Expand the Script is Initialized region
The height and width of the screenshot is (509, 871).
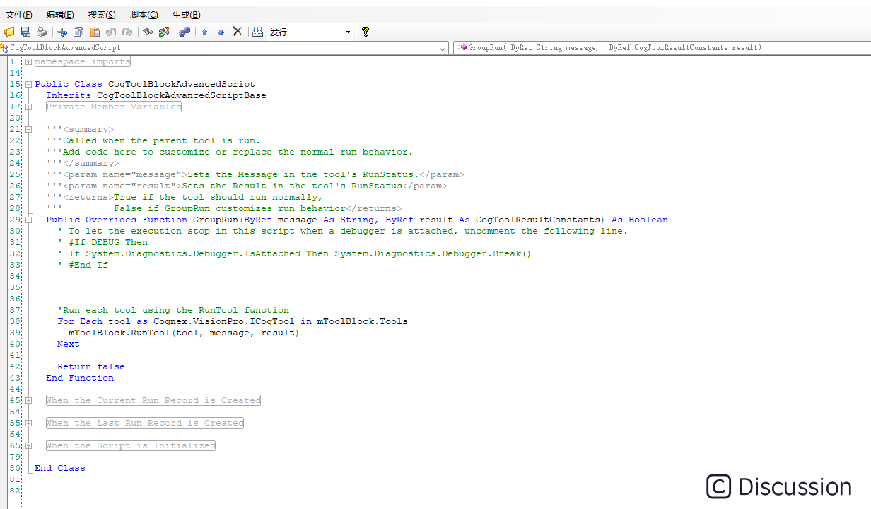[28, 445]
